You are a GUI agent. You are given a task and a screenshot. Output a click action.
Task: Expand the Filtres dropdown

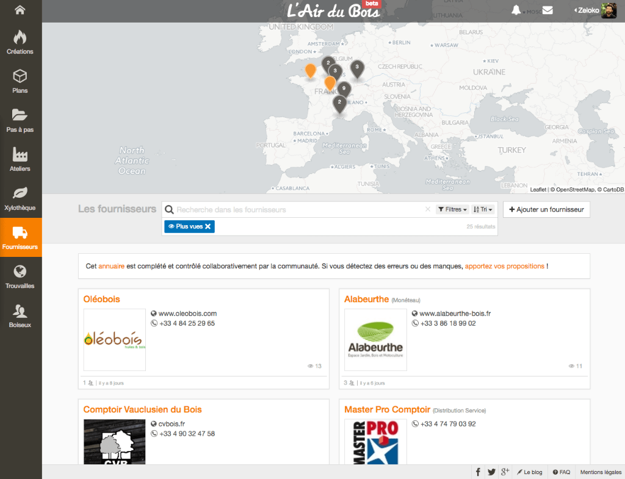pos(452,209)
